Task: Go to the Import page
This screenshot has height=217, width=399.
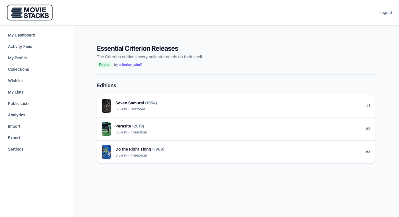Action: pyautogui.click(x=14, y=126)
